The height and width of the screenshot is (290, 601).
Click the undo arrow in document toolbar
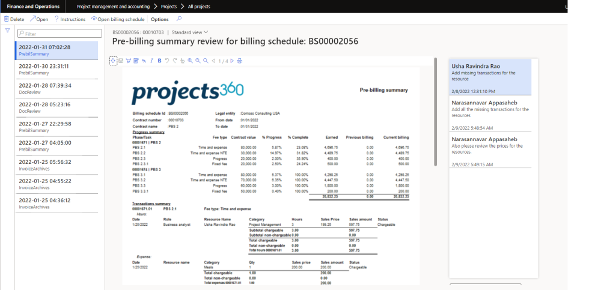(x=167, y=61)
